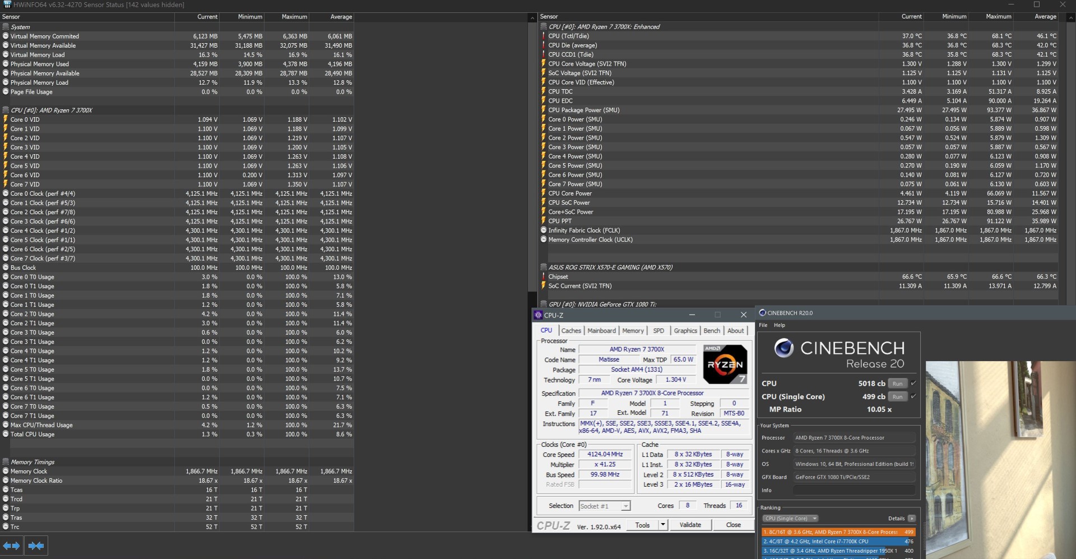The width and height of the screenshot is (1076, 559).
Task: Select the Intel Core i7-7700K ranking row
Action: coord(839,542)
